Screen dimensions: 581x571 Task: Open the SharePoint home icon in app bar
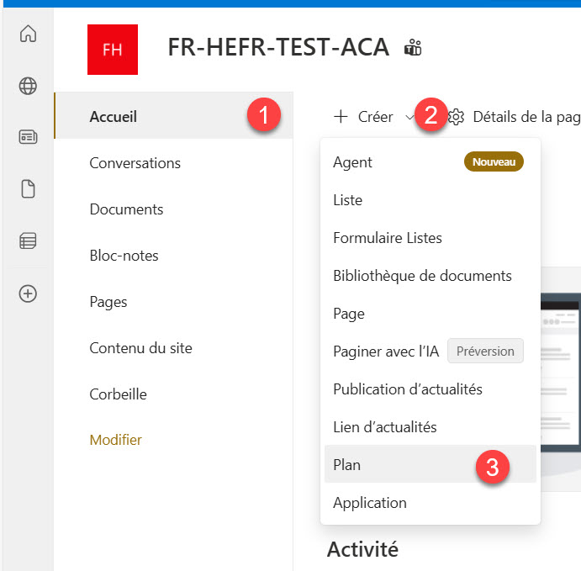pyautogui.click(x=28, y=34)
